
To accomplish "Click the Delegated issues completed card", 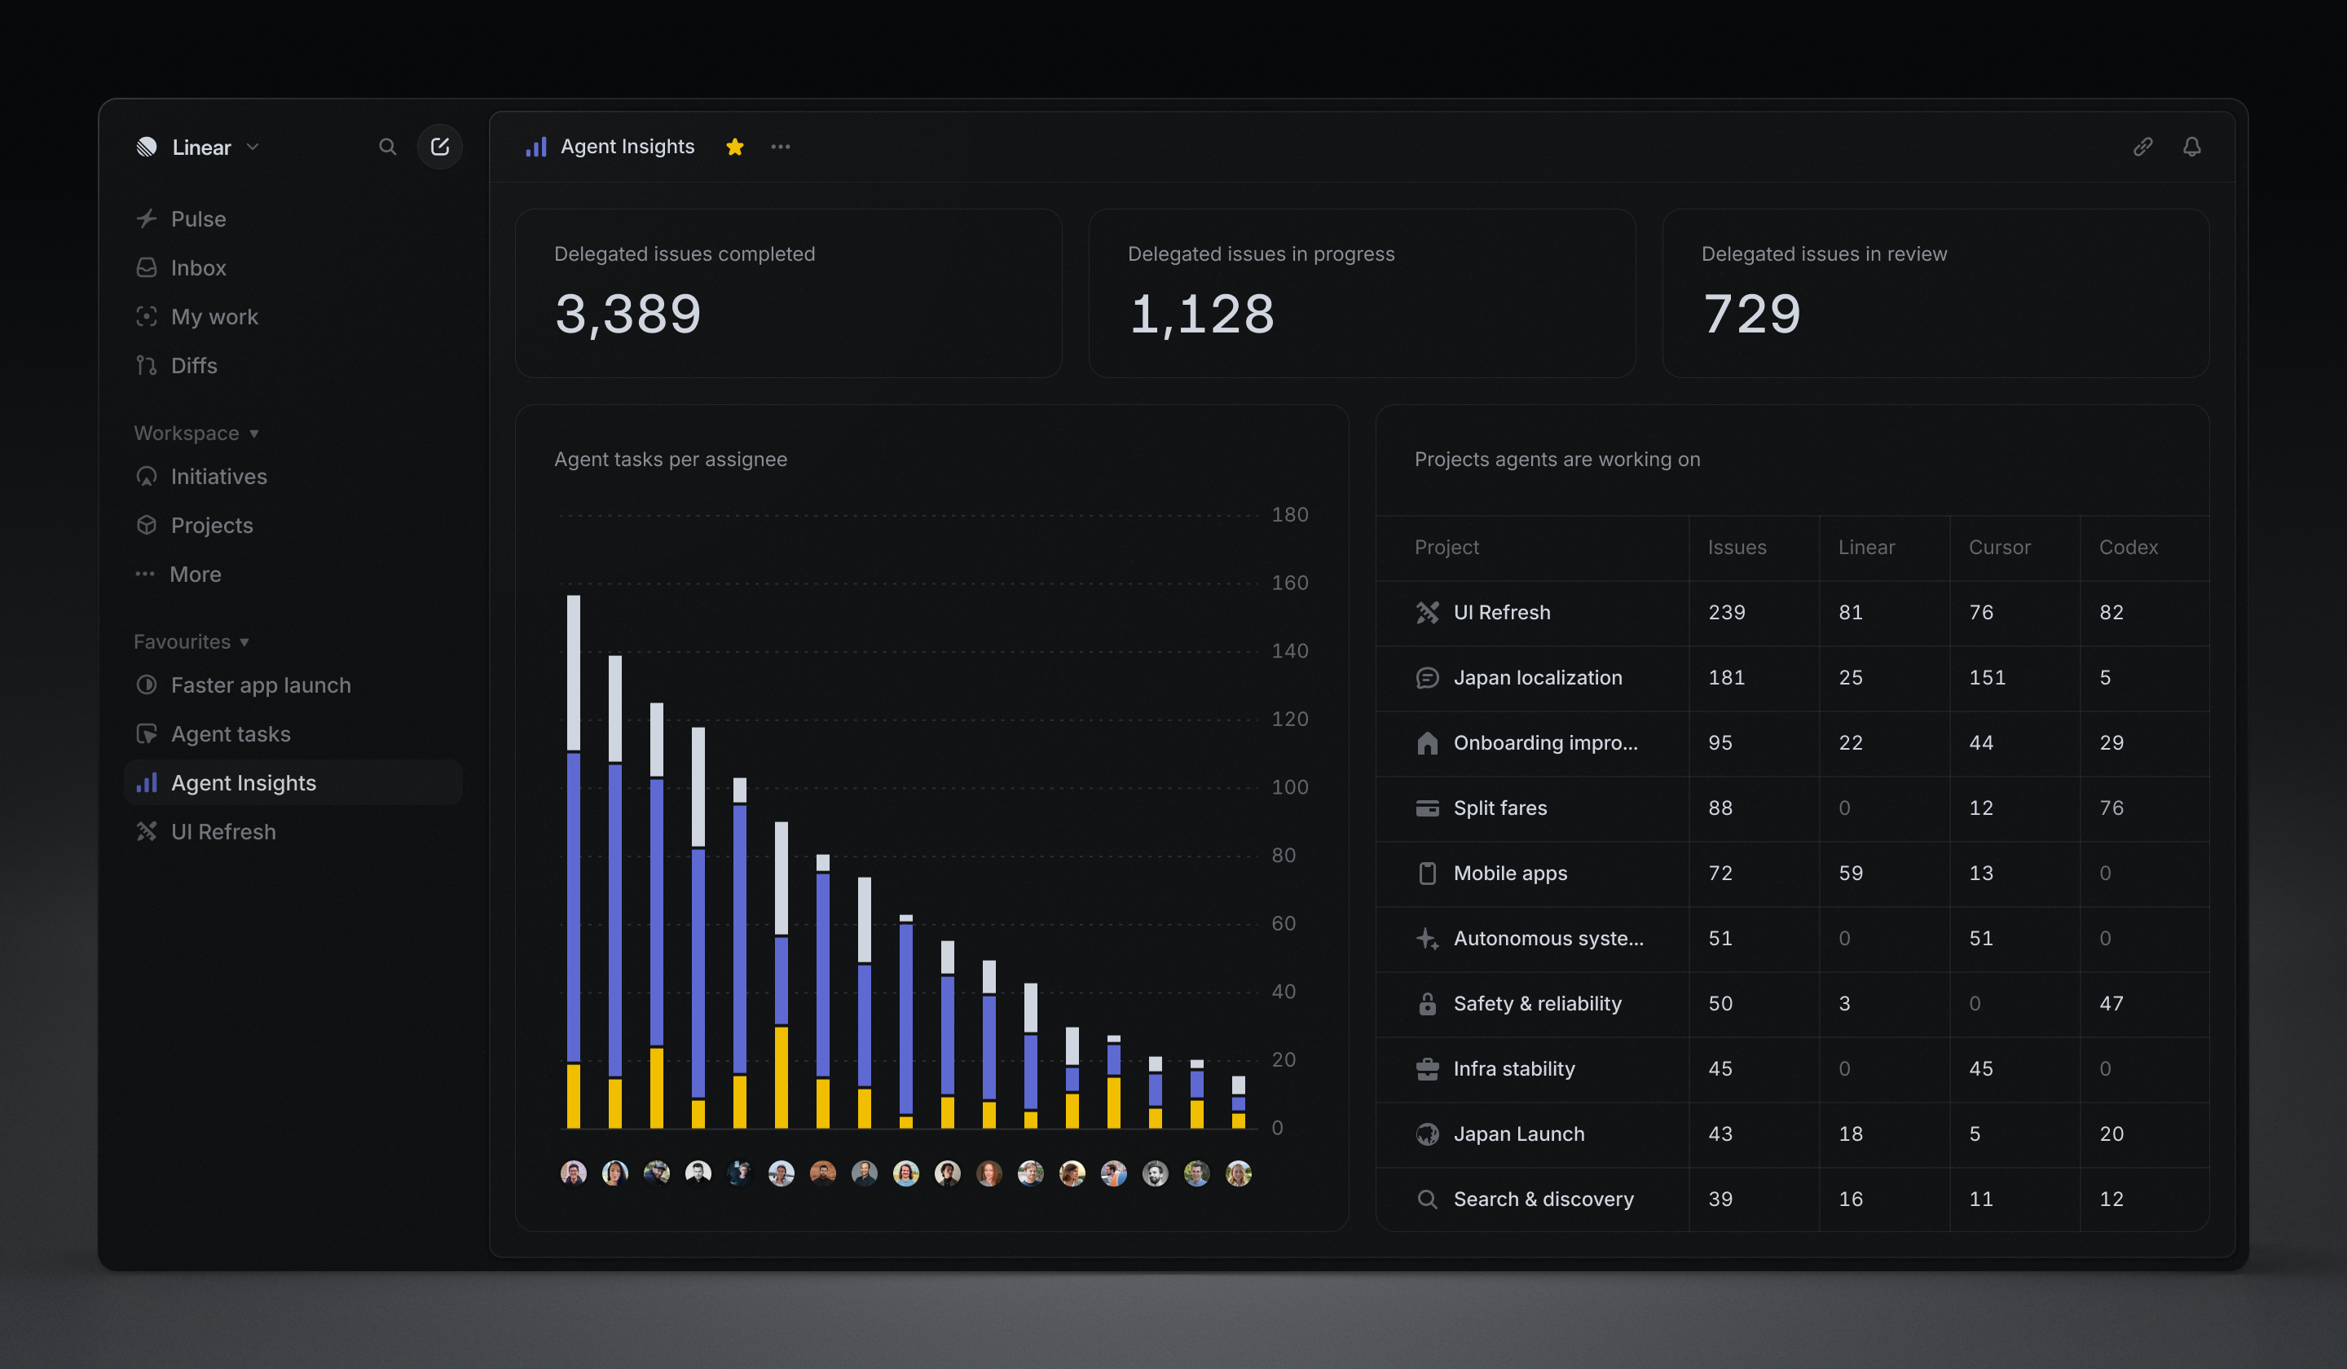I will click(x=789, y=293).
